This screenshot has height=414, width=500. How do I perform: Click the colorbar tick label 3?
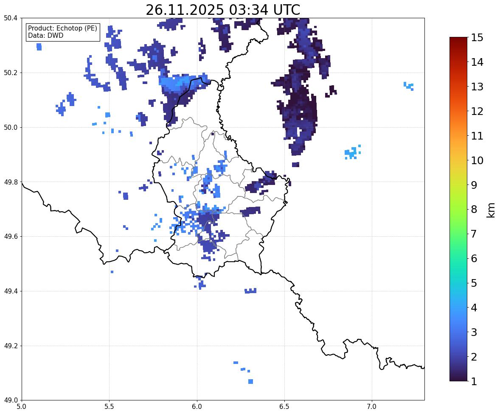[x=474, y=332]
